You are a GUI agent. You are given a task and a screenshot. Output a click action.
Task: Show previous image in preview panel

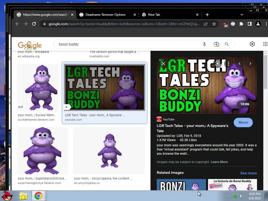coord(239,64)
